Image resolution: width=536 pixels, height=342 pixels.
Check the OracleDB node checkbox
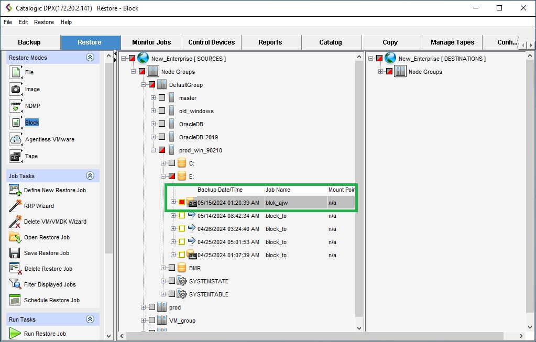point(162,124)
